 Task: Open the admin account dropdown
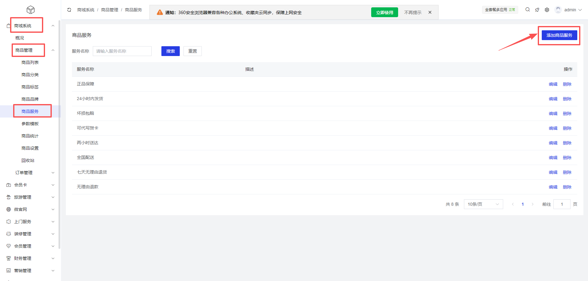[x=573, y=10]
